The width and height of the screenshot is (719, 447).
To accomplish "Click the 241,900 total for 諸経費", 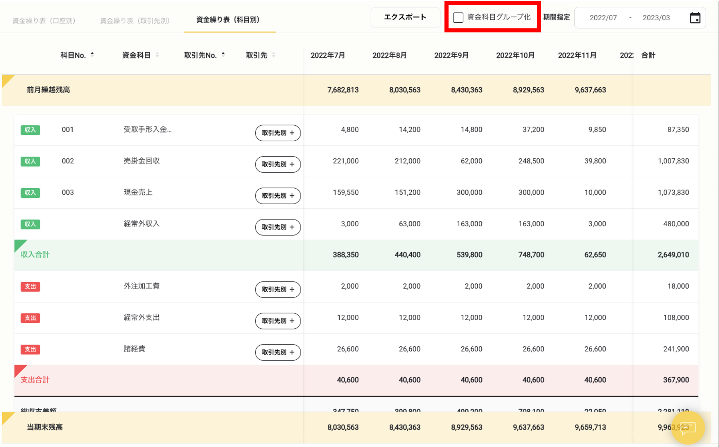I will click(676, 349).
